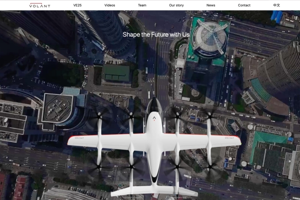Click the 'Shape the Future with Us' headline
The height and width of the screenshot is (200, 300).
coord(156,35)
